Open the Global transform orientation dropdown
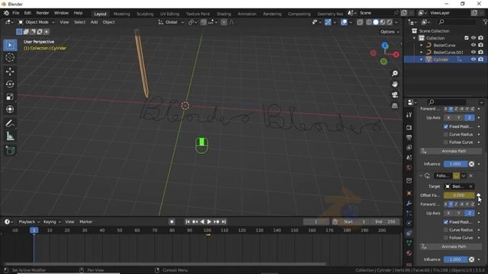Viewport: 488px width, 274px height. pyautogui.click(x=171, y=22)
